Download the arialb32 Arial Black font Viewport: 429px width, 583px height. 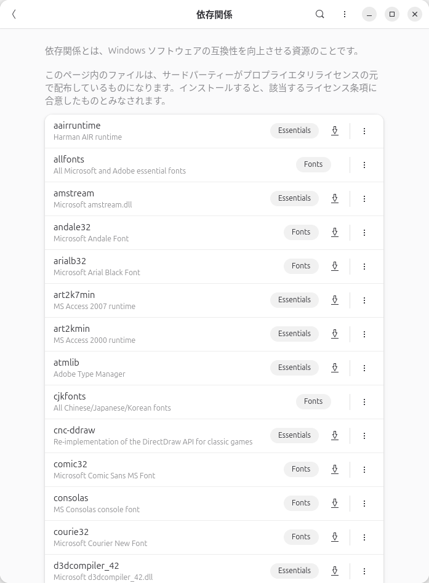pos(335,266)
